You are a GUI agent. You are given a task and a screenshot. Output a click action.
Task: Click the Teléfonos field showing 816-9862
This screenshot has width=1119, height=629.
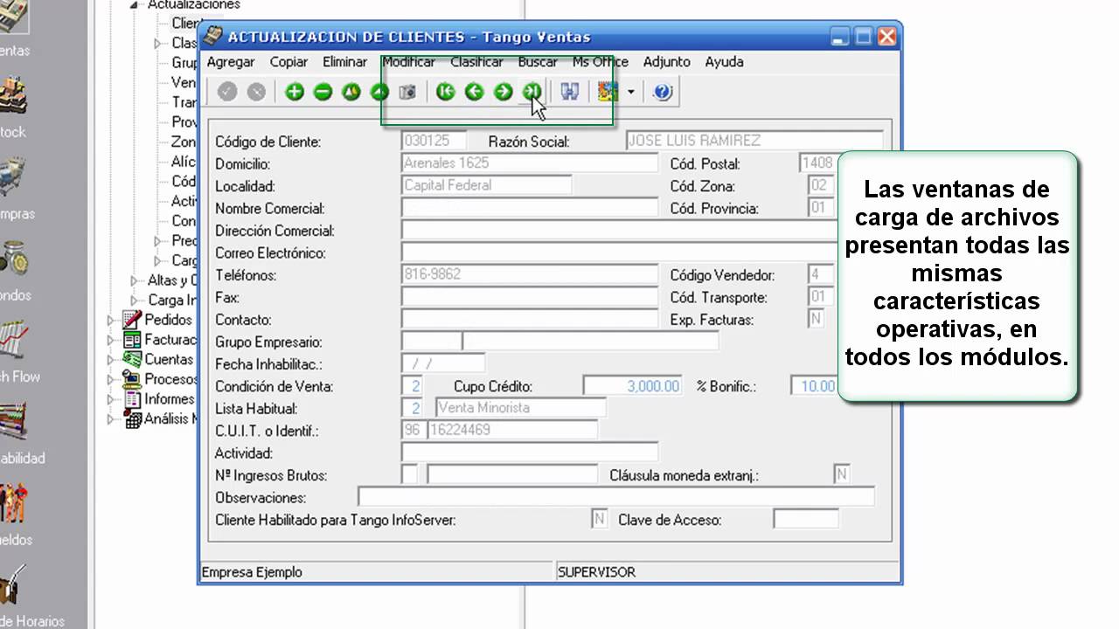tap(530, 274)
